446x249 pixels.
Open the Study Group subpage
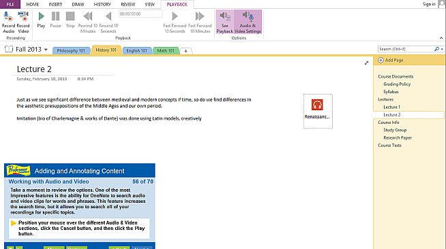tap(395, 130)
